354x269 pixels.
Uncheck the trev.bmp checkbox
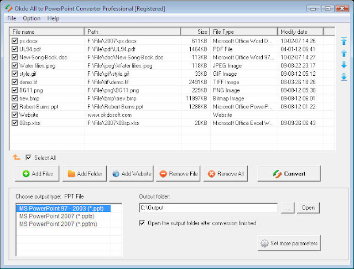[x=15, y=99]
